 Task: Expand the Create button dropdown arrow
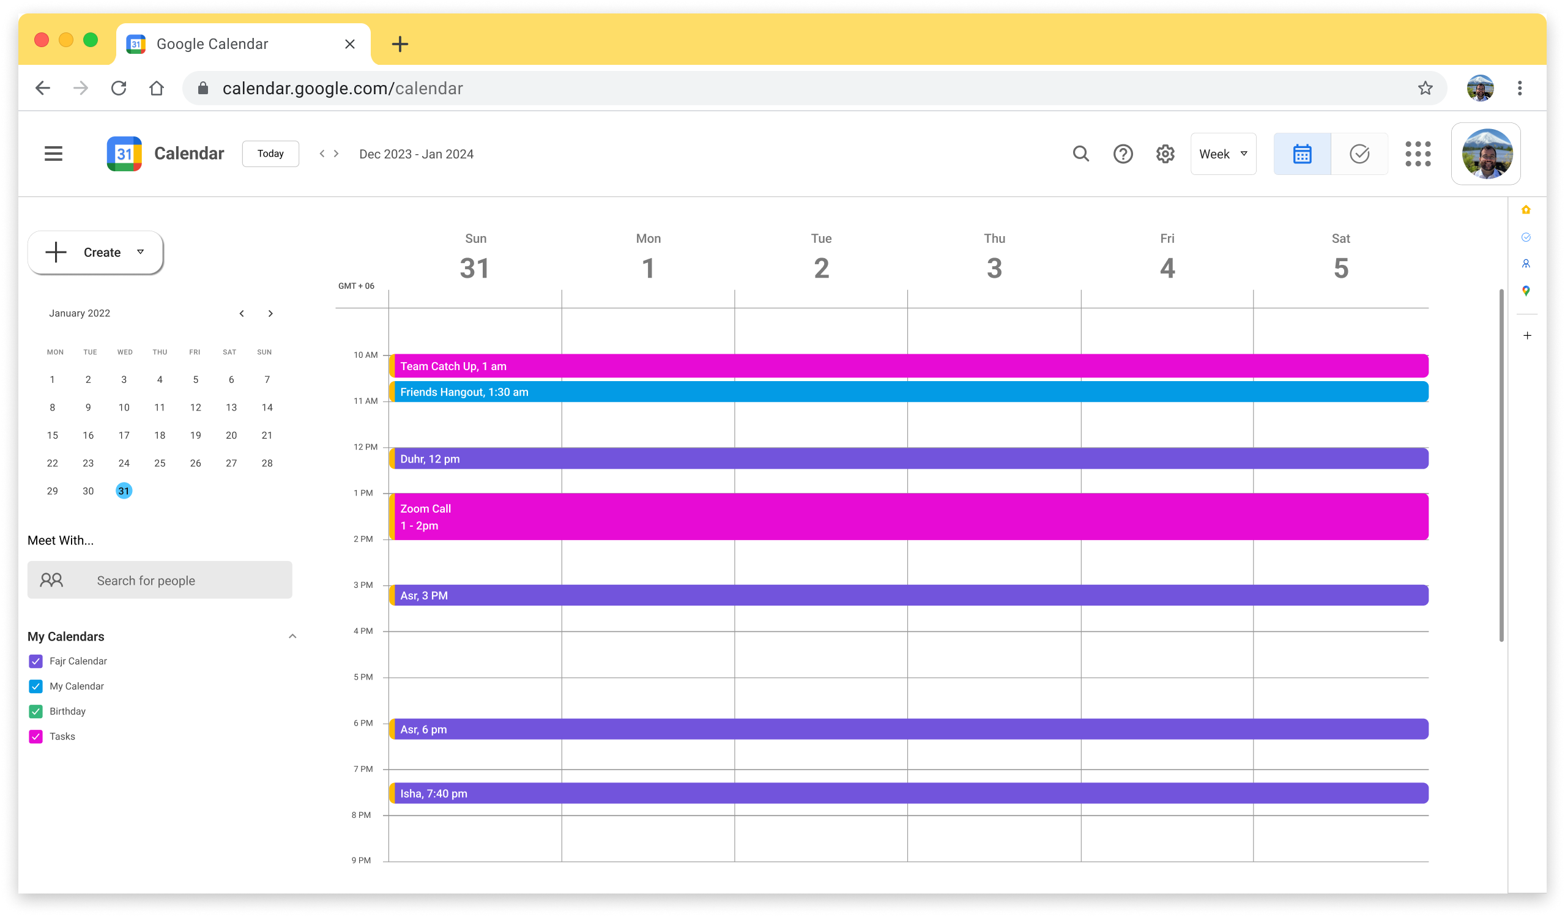[x=140, y=252]
